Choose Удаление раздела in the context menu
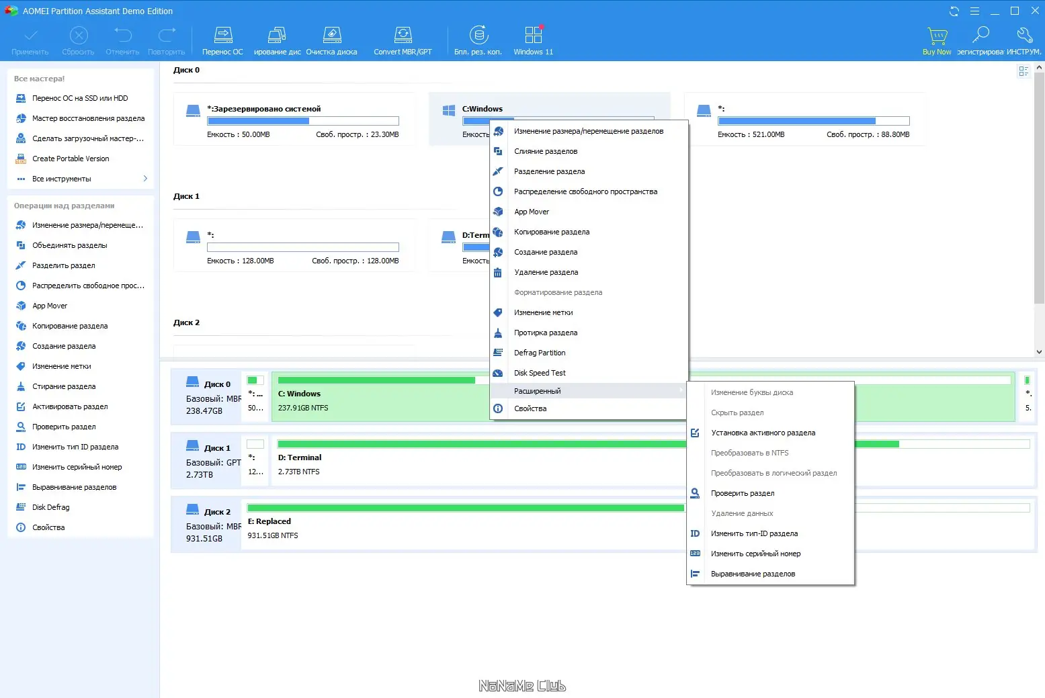Screen dimensions: 1045x698 click(589, 272)
